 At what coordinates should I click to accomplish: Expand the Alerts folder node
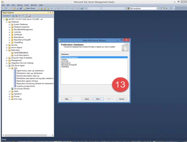(9, 91)
